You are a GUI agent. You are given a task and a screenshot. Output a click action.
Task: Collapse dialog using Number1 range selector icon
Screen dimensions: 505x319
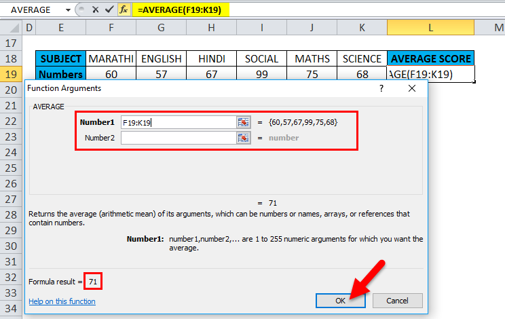(x=243, y=122)
